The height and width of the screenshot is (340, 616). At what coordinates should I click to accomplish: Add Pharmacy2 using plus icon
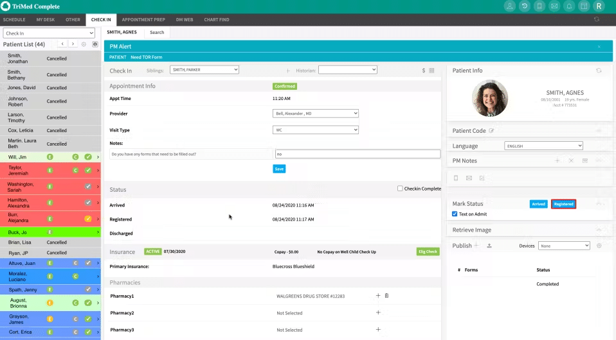(x=378, y=312)
